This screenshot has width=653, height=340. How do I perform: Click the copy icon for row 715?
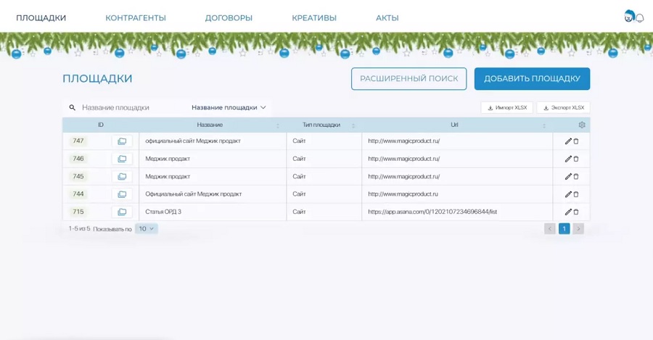pyautogui.click(x=122, y=212)
